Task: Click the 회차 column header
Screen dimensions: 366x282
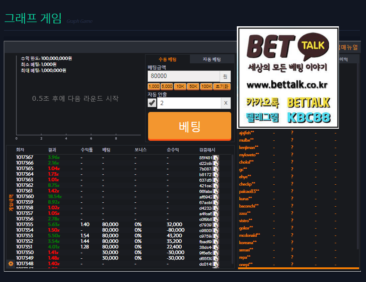Action: 20,150
